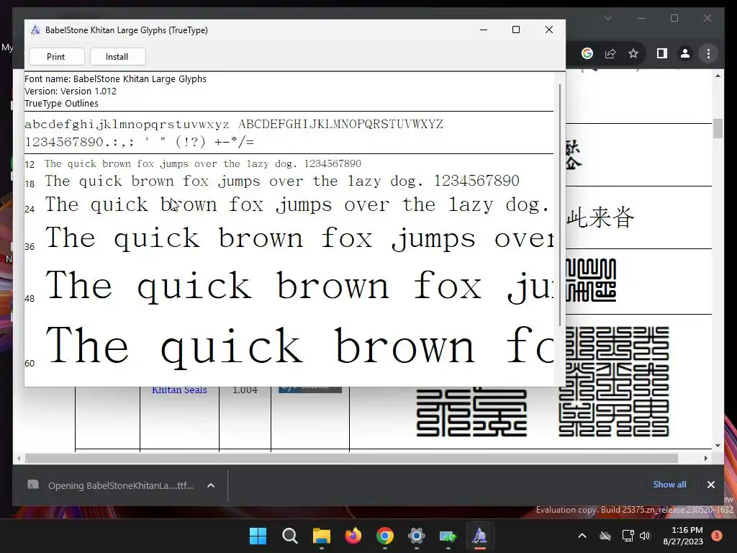Click the page's horizontal scrollbar thumb
Viewport: 737px width, 553px height.
coord(351,458)
